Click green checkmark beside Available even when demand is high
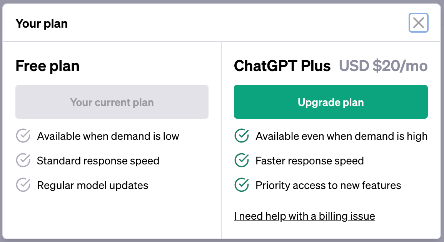Image resolution: width=444 pixels, height=242 pixels. pyautogui.click(x=242, y=136)
